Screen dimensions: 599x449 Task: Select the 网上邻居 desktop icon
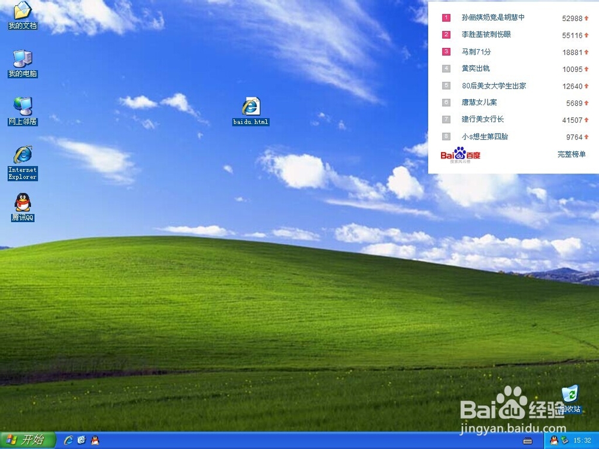(x=23, y=111)
